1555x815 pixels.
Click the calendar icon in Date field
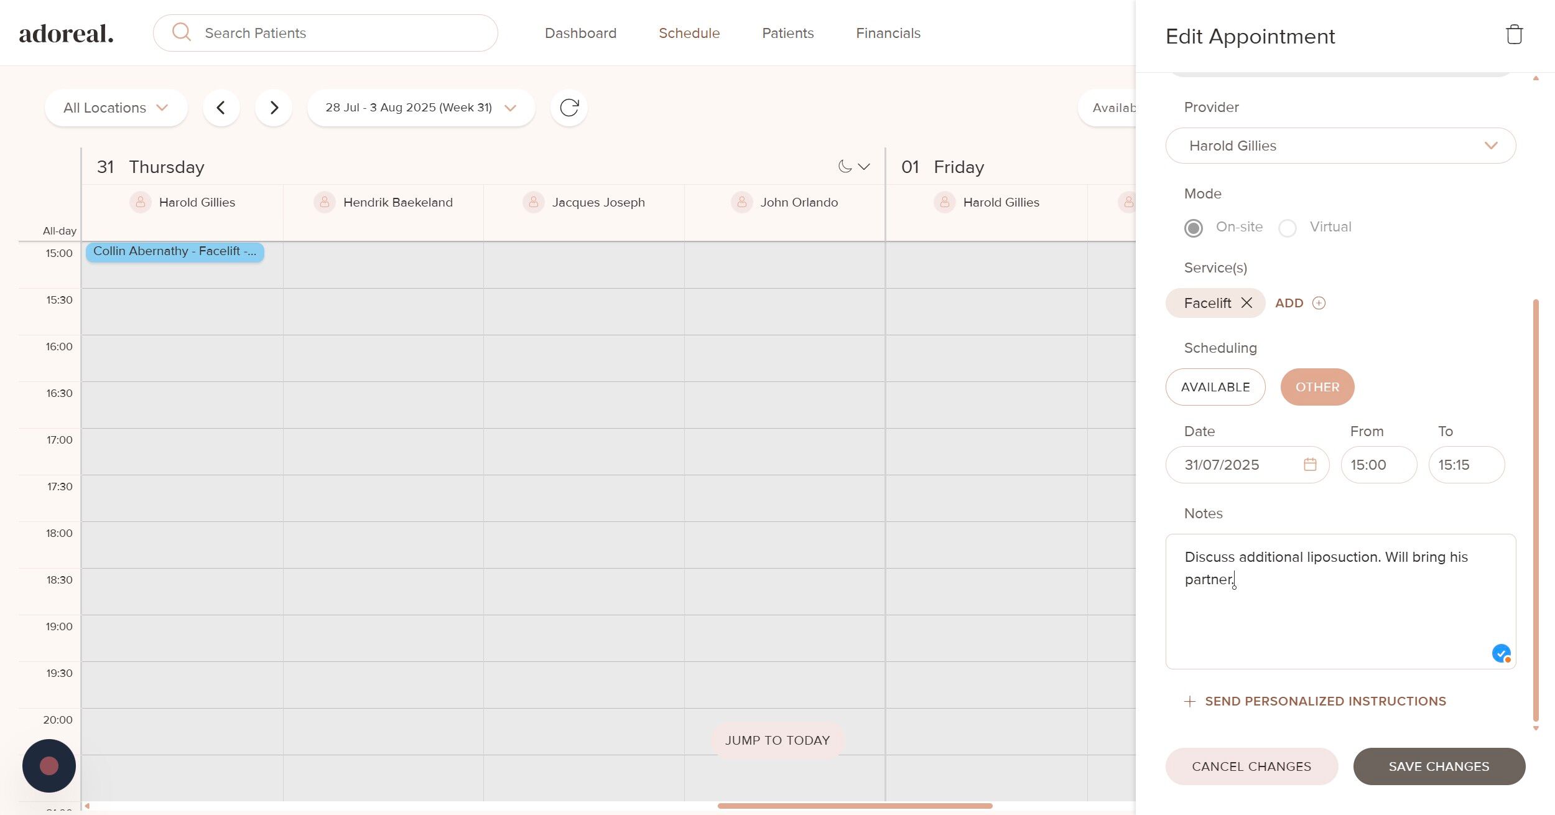tap(1310, 465)
